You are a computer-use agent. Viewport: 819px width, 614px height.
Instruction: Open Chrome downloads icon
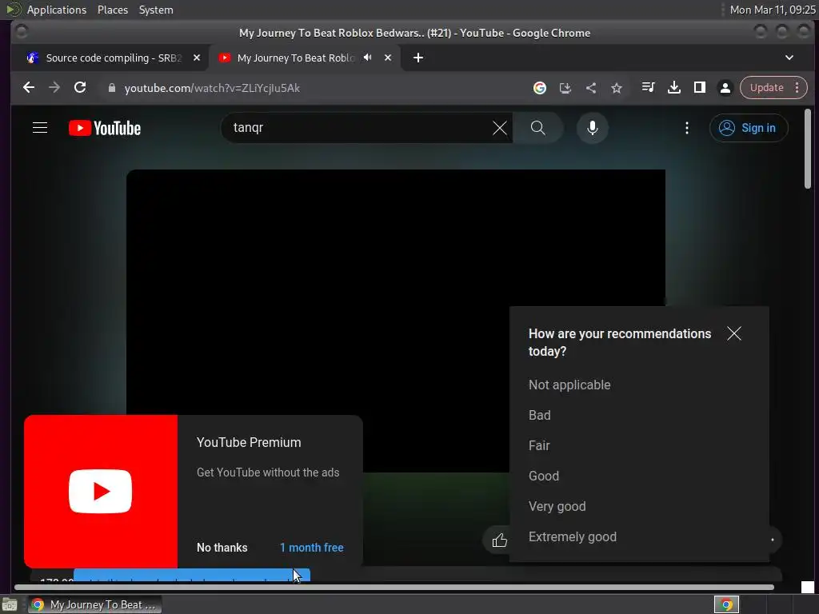[673, 87]
